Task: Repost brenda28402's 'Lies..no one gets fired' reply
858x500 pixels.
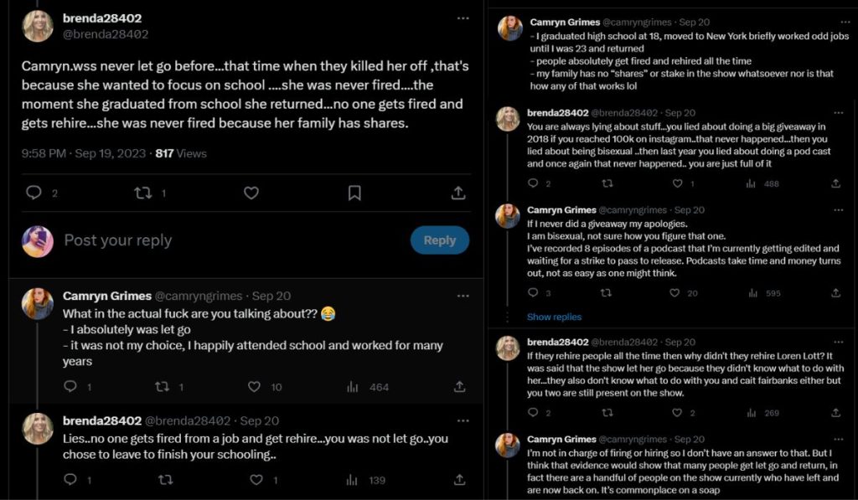Action: coord(165,480)
